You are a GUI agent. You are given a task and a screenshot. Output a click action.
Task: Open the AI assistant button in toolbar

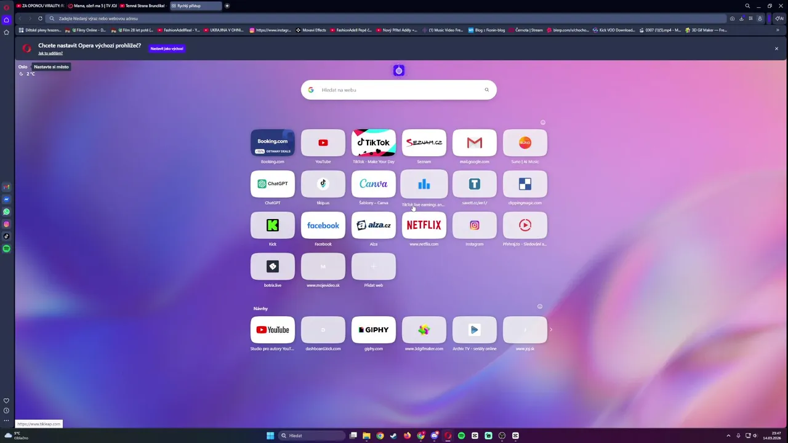[779, 18]
